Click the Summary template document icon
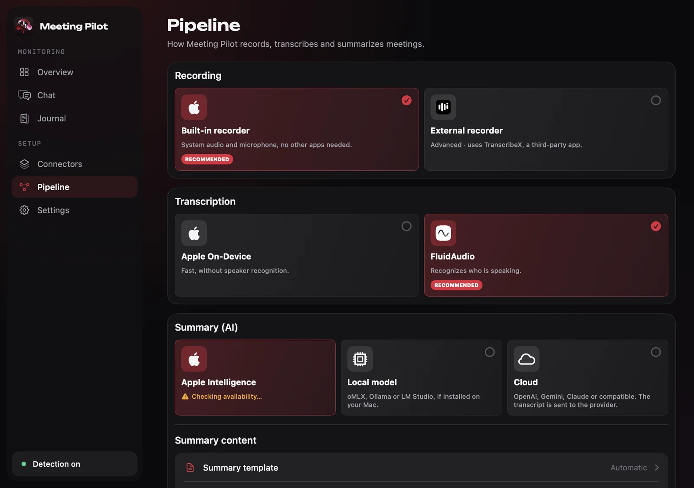Image resolution: width=694 pixels, height=488 pixels. 190,468
